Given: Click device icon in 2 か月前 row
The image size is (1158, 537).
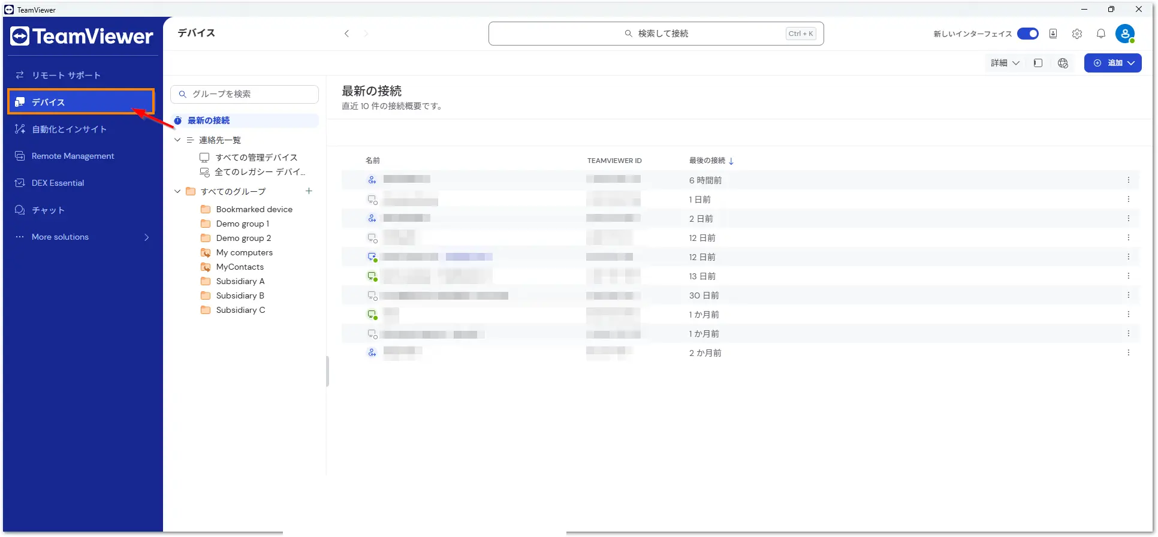Looking at the screenshot, I should tap(372, 352).
